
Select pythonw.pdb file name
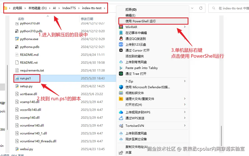[29, 47]
